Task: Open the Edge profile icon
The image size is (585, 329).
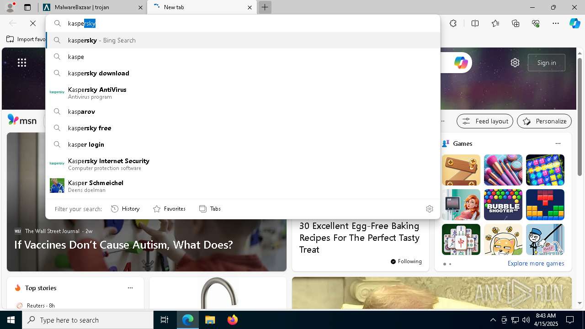Action: [x=10, y=7]
